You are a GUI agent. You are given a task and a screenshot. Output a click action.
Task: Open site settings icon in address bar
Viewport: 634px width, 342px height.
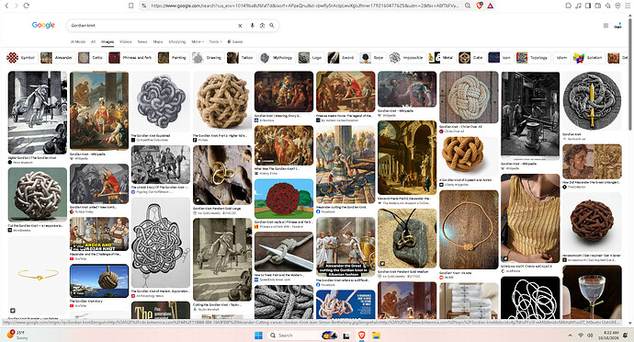[144, 6]
